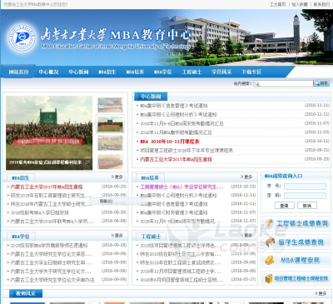Click the 登录 button in score query box

[284, 206]
